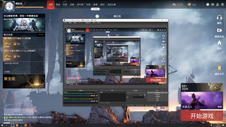Select the 天选之人 game mode card
The image size is (226, 127).
click(x=202, y=100)
